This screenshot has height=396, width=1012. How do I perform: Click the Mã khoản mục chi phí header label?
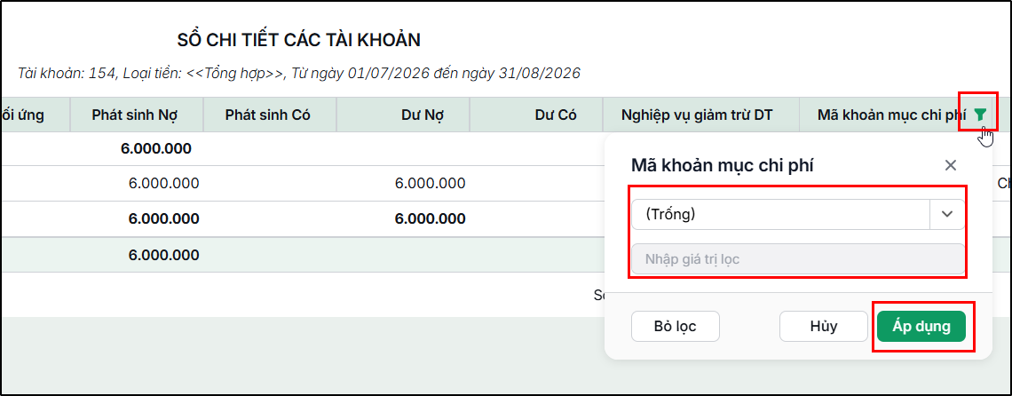tap(891, 115)
